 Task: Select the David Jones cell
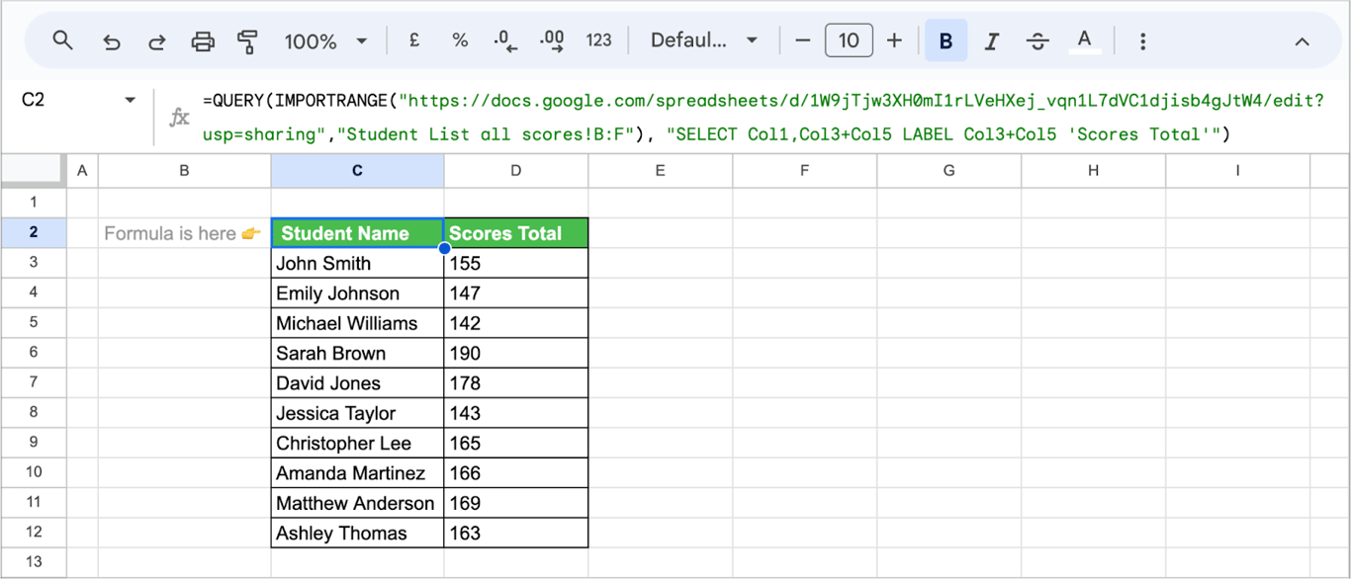(x=357, y=382)
